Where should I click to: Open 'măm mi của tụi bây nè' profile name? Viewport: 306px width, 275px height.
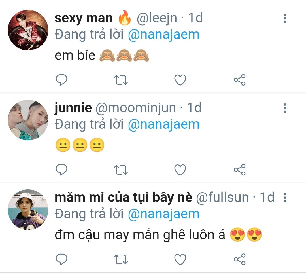click(x=123, y=197)
